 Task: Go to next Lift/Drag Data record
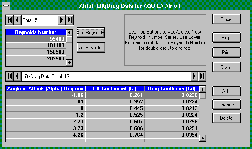tap(194, 76)
